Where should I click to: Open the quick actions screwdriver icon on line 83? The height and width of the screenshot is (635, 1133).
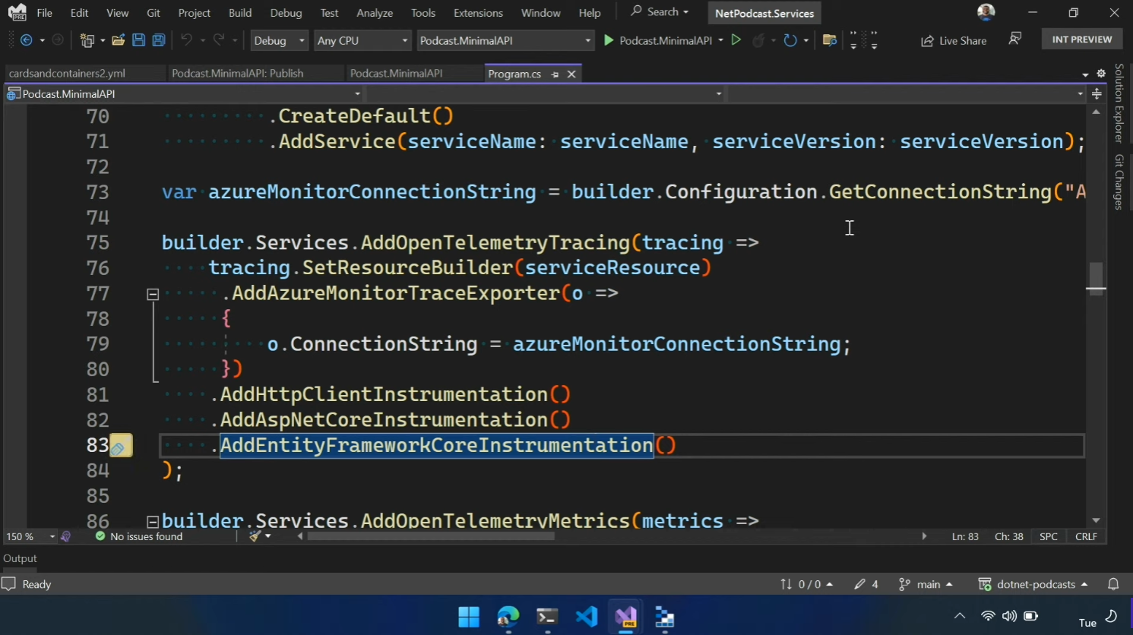click(x=119, y=447)
